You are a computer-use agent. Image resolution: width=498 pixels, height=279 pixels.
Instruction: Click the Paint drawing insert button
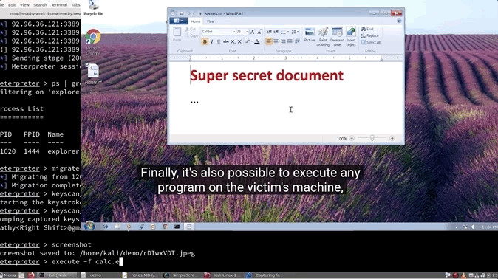point(323,36)
